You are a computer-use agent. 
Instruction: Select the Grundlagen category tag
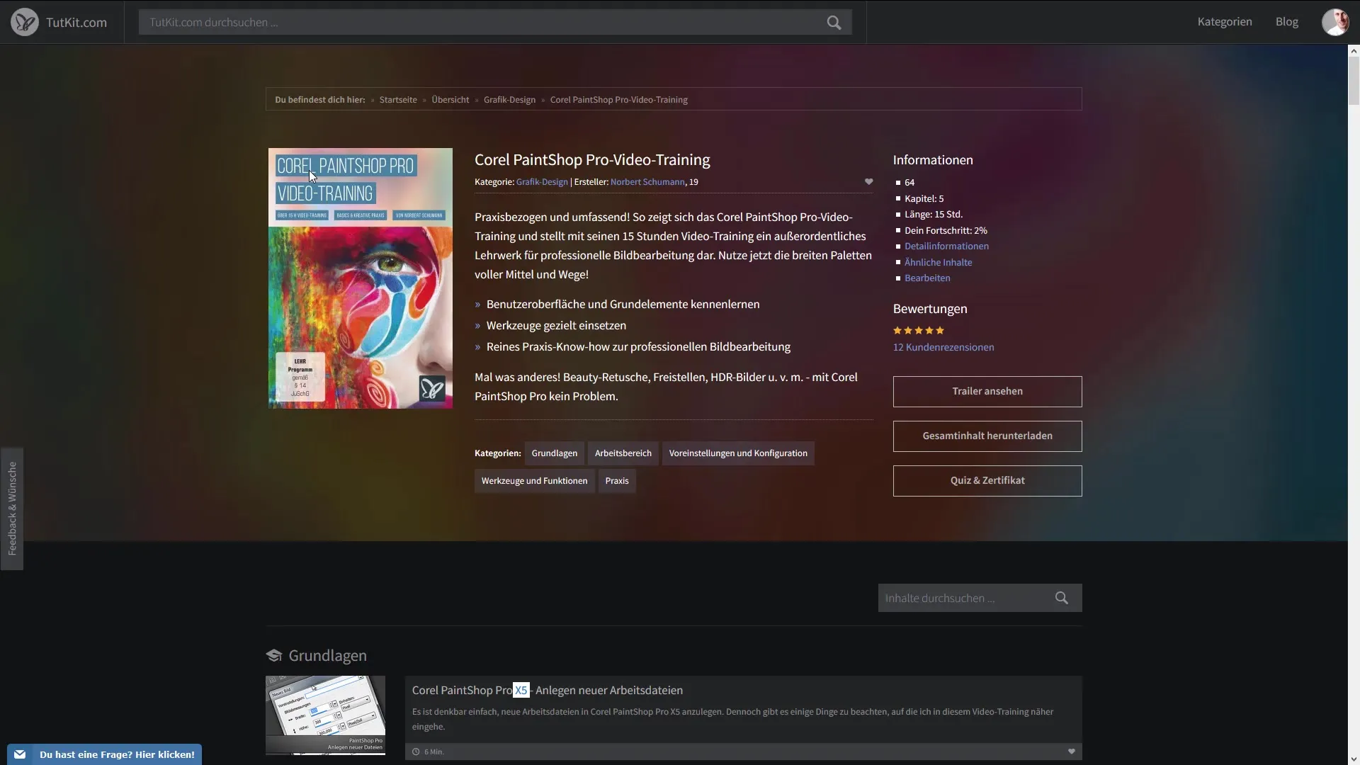[x=555, y=453]
